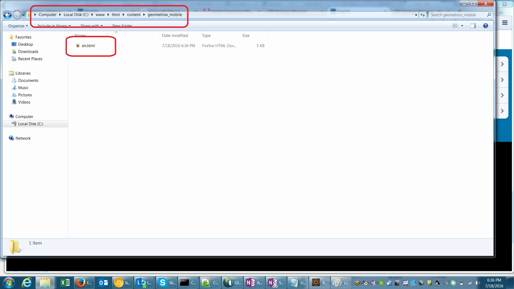Click the hamburger menu icon at right

(x=505, y=23)
